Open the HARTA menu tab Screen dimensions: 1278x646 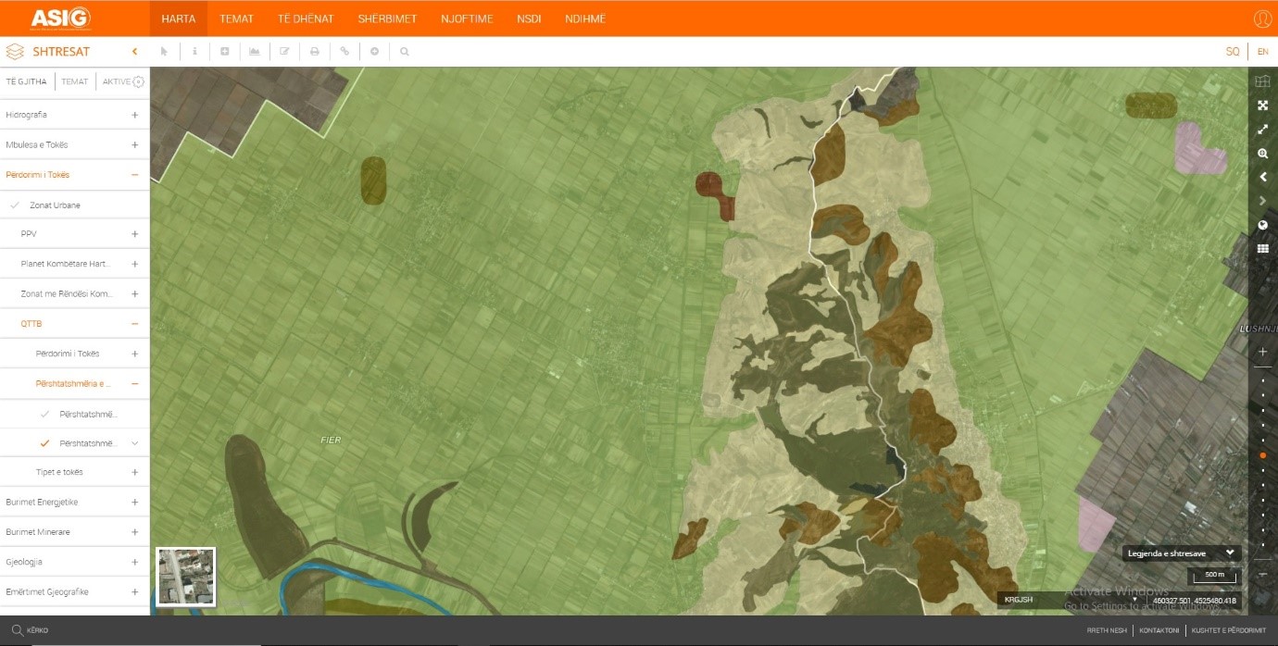(179, 19)
